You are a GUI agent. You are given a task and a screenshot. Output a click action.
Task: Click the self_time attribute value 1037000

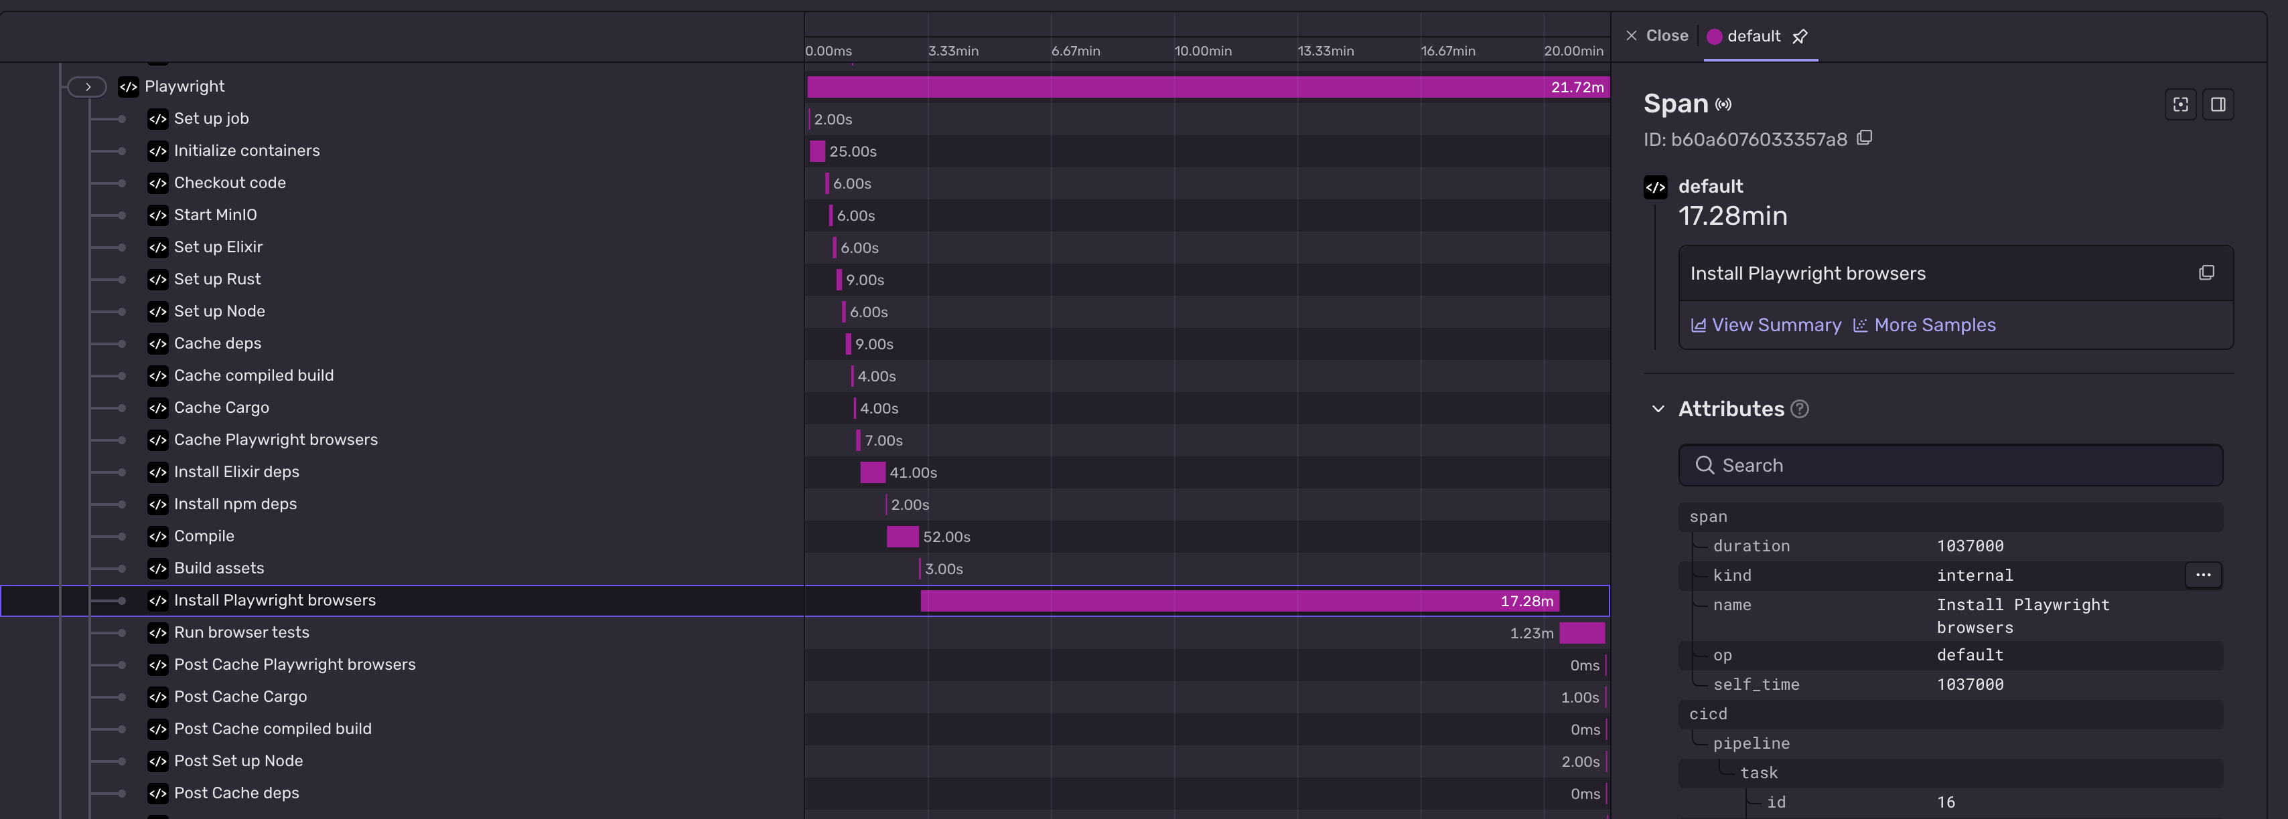point(1970,684)
